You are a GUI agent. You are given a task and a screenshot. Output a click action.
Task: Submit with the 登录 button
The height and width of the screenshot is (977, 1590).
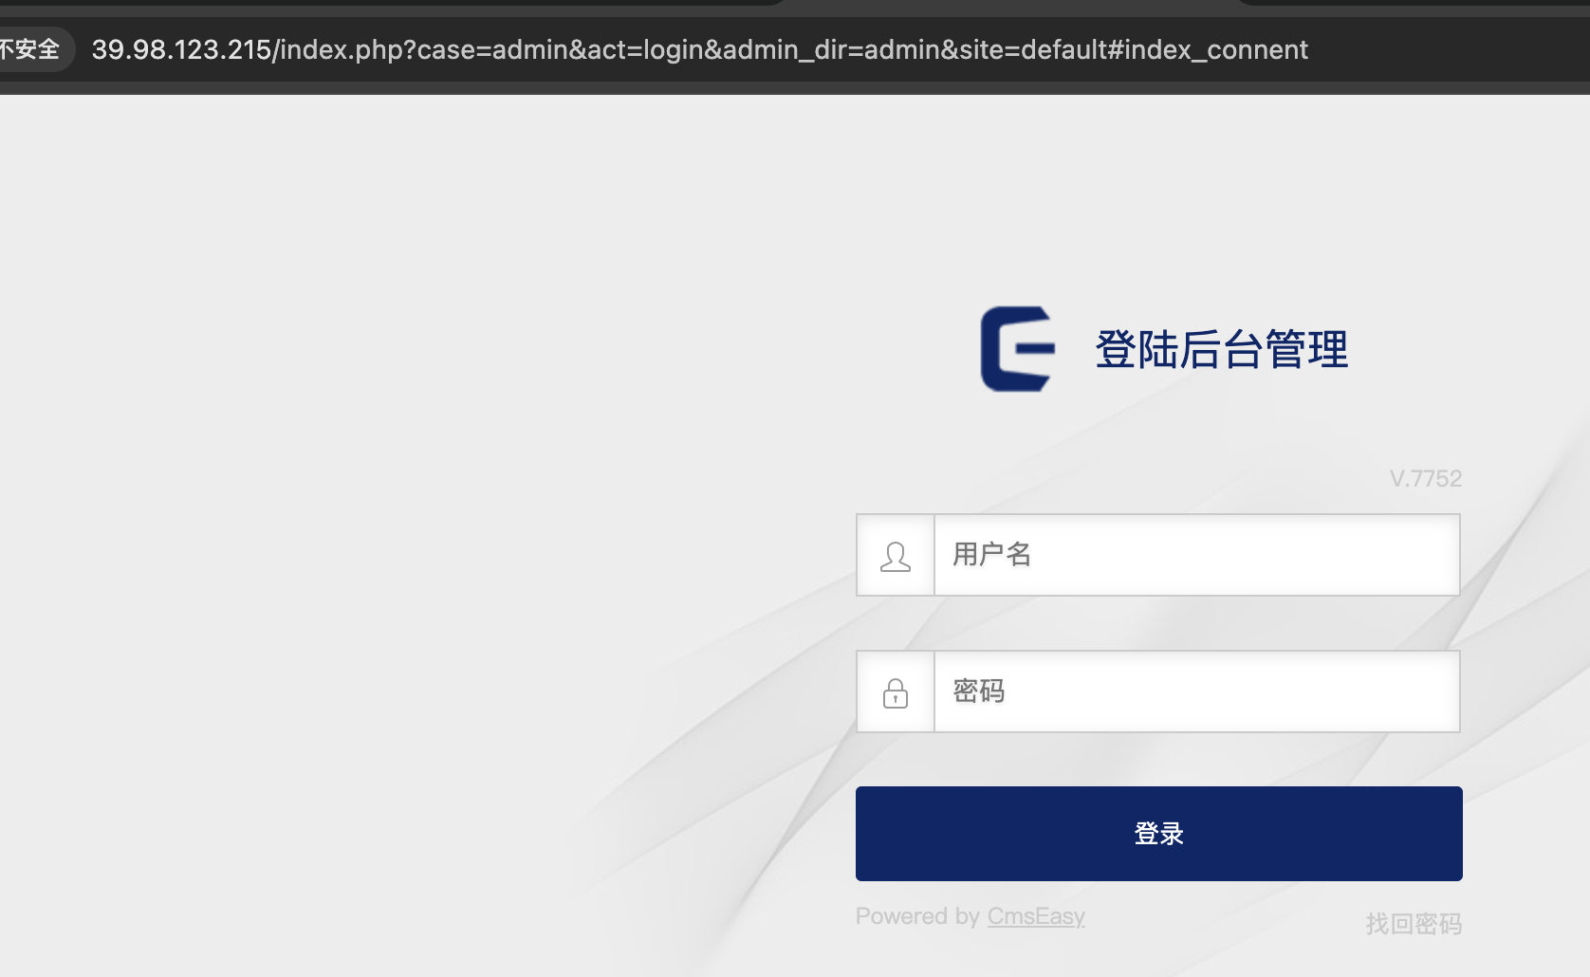1158,834
